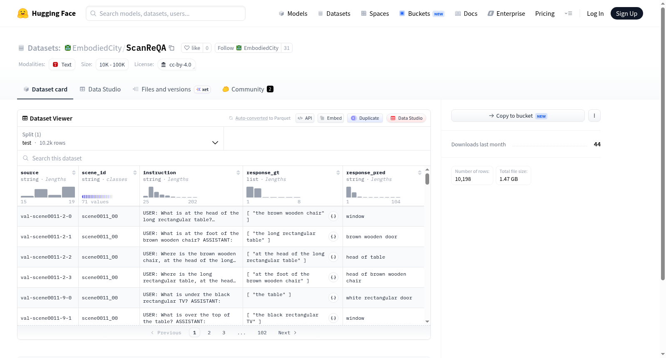Open Data Studio from viewer header
Image resolution: width=666 pixels, height=358 pixels.
pyautogui.click(x=406, y=118)
